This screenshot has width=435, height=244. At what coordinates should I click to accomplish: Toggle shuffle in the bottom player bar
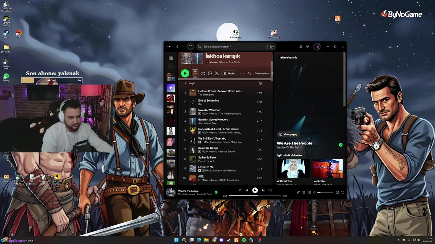(240, 190)
